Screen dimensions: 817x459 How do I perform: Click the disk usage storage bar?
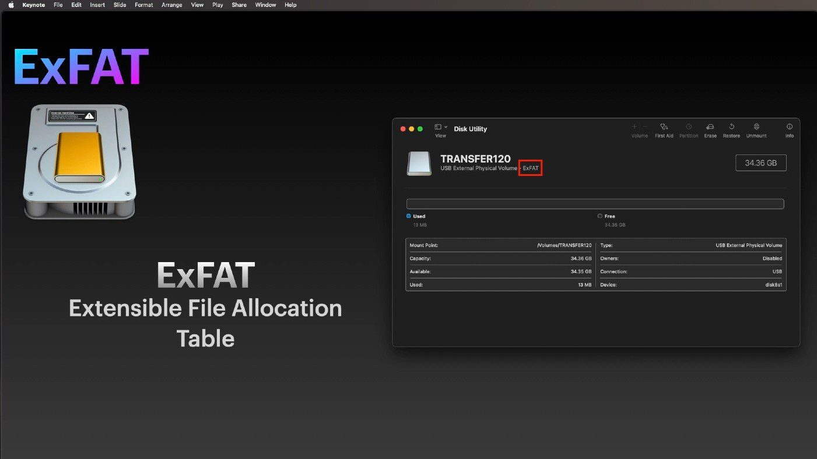pos(595,204)
